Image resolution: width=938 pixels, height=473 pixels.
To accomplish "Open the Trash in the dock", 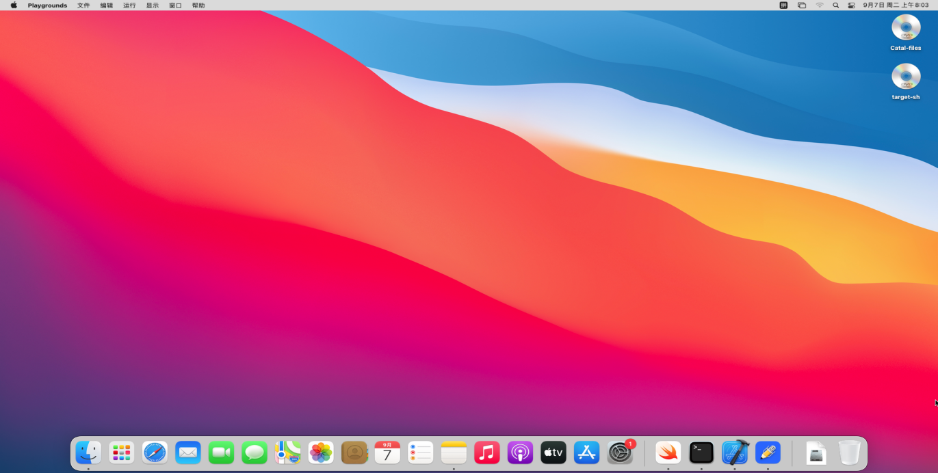I will coord(849,452).
